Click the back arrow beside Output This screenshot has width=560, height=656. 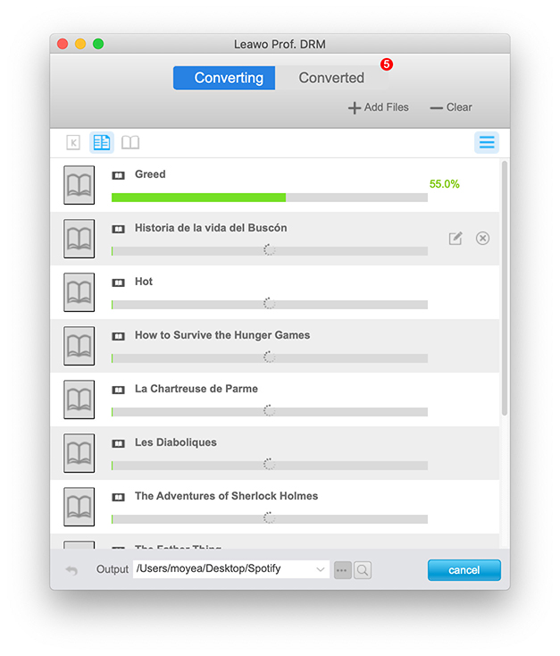(x=71, y=570)
